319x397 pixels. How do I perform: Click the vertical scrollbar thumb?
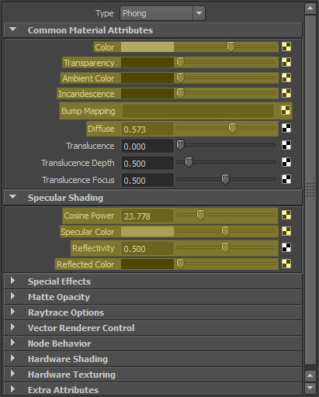[310, 190]
